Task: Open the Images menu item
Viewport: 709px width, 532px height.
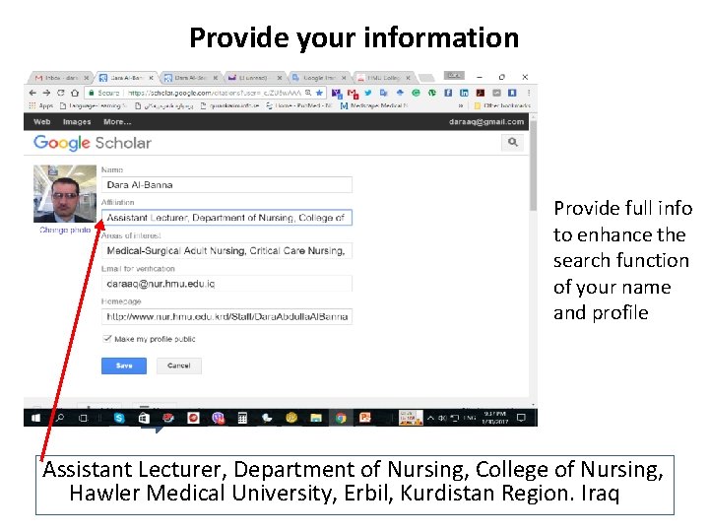Action: 77,121
